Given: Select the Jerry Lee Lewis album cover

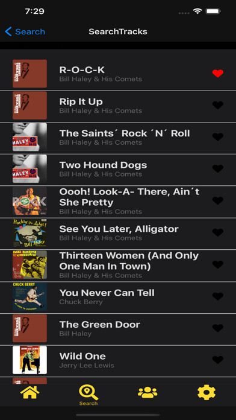Looking at the screenshot, I should (29, 360).
